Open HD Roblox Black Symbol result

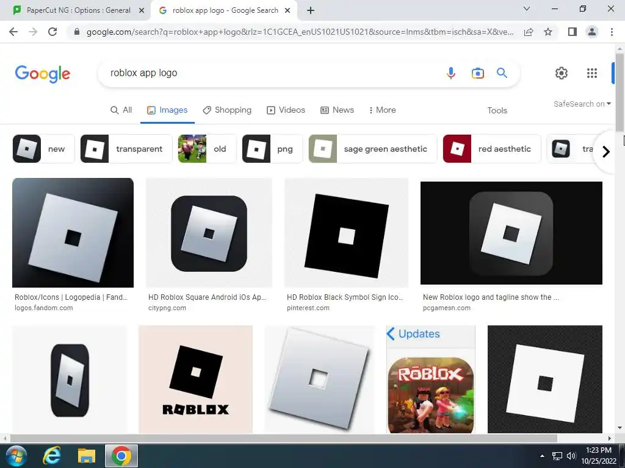click(x=345, y=297)
